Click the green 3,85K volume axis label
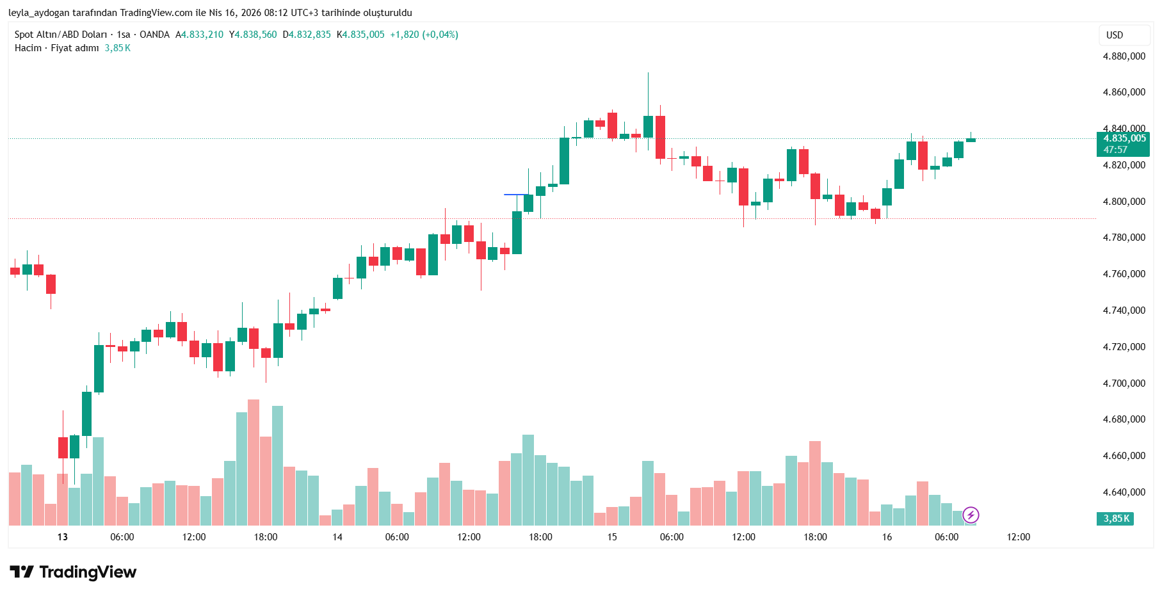The image size is (1162, 596). tap(1116, 519)
